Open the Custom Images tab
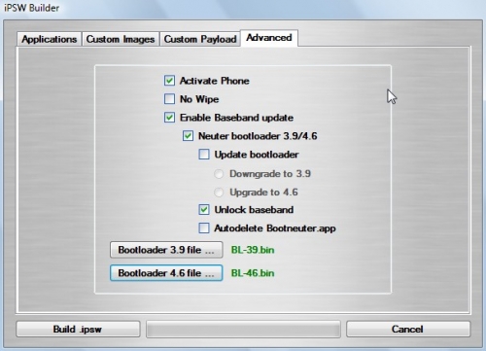 (121, 39)
